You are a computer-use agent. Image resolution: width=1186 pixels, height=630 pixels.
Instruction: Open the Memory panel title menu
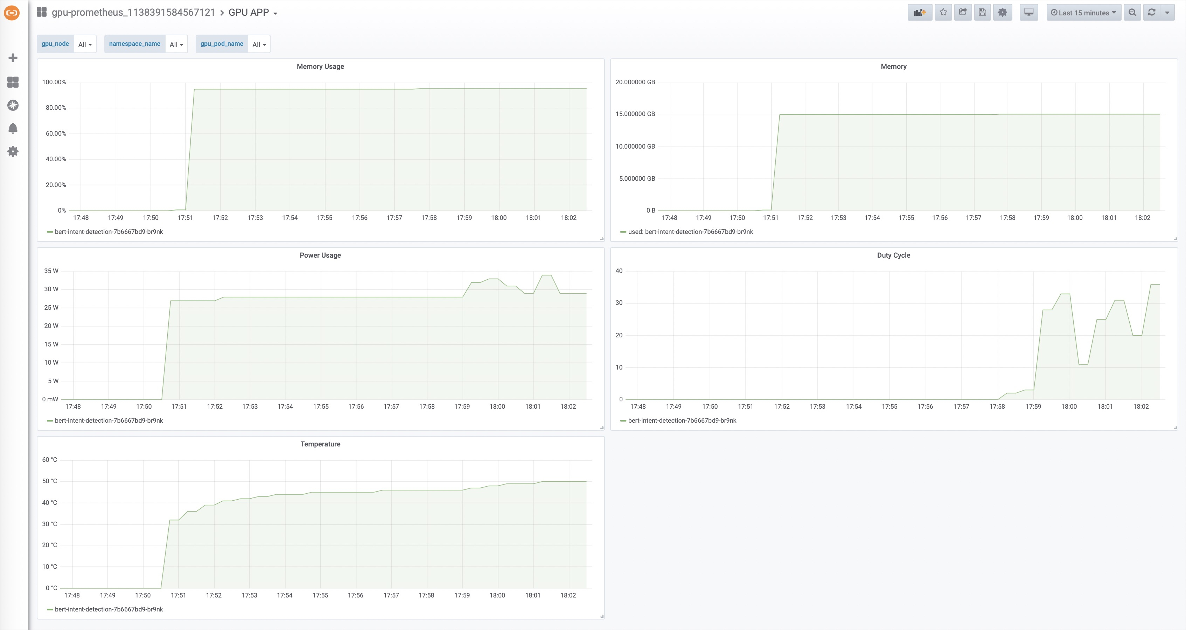click(894, 67)
